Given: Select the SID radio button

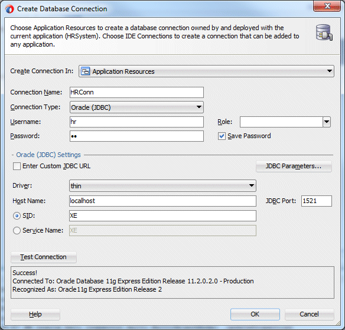Looking at the screenshot, I should (17, 216).
